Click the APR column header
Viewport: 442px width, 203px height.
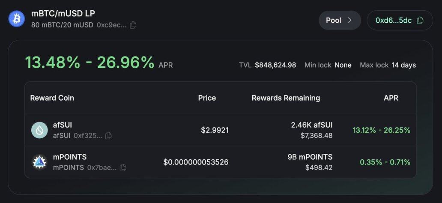coord(391,98)
